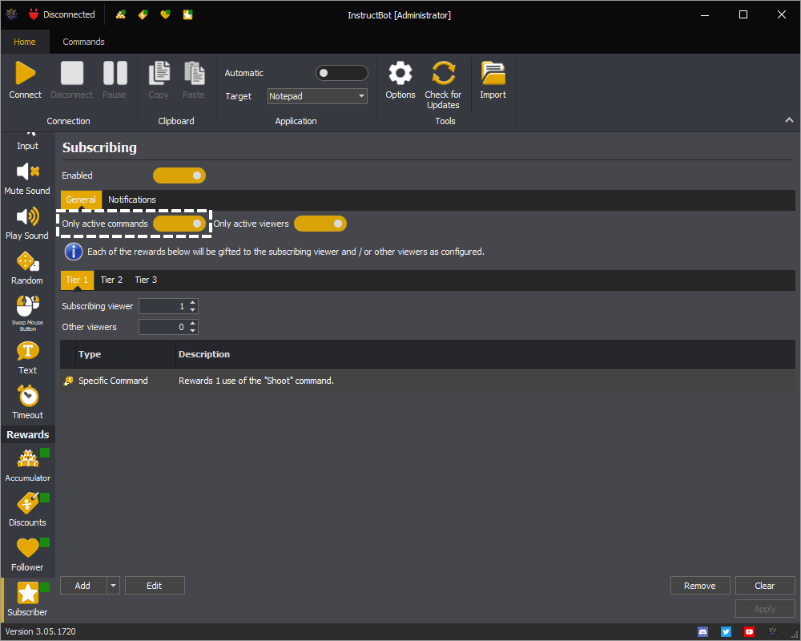Increase the Other viewers count
Viewport: 801px width, 641px height.
pyautogui.click(x=192, y=324)
